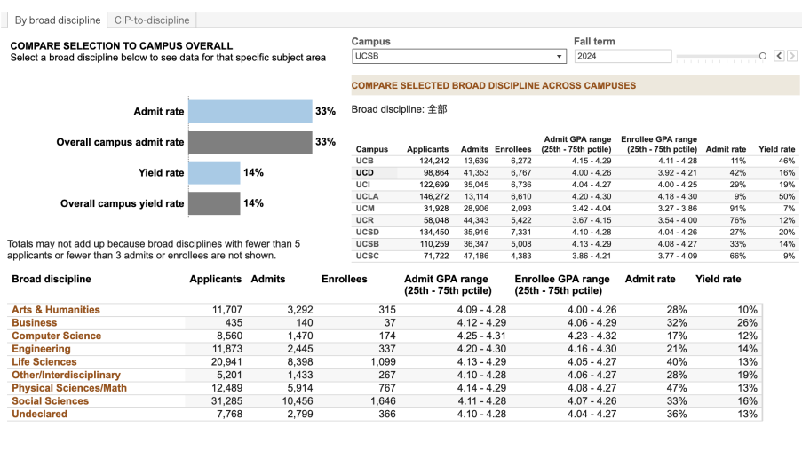Viewport: 802px width, 451px height.
Task: Choose the Computer Science discipline row
Action: 57,336
